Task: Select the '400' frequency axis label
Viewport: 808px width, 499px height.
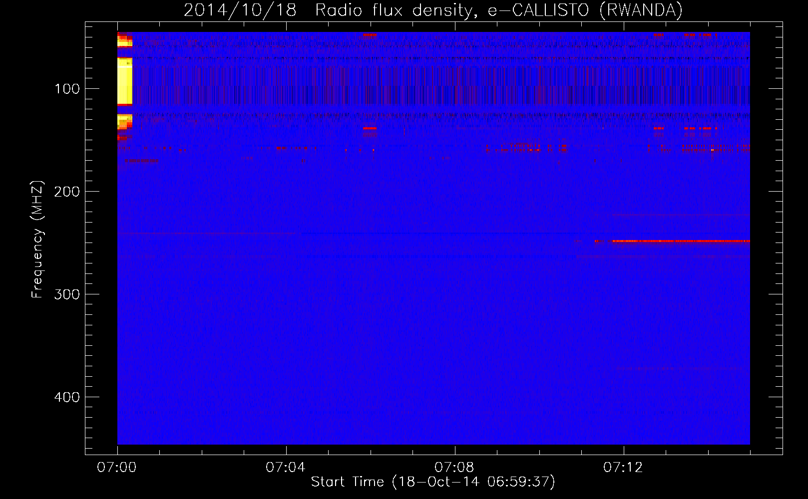Action: click(x=67, y=397)
